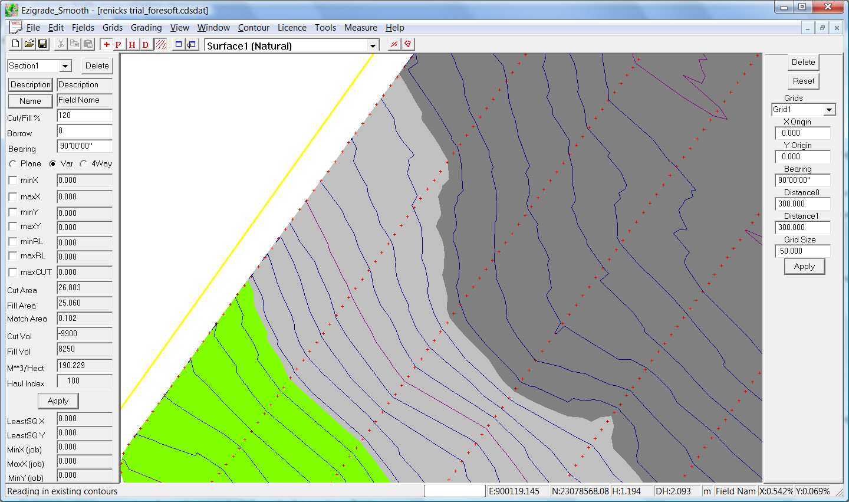
Task: Open the Contour menu
Action: [x=254, y=28]
